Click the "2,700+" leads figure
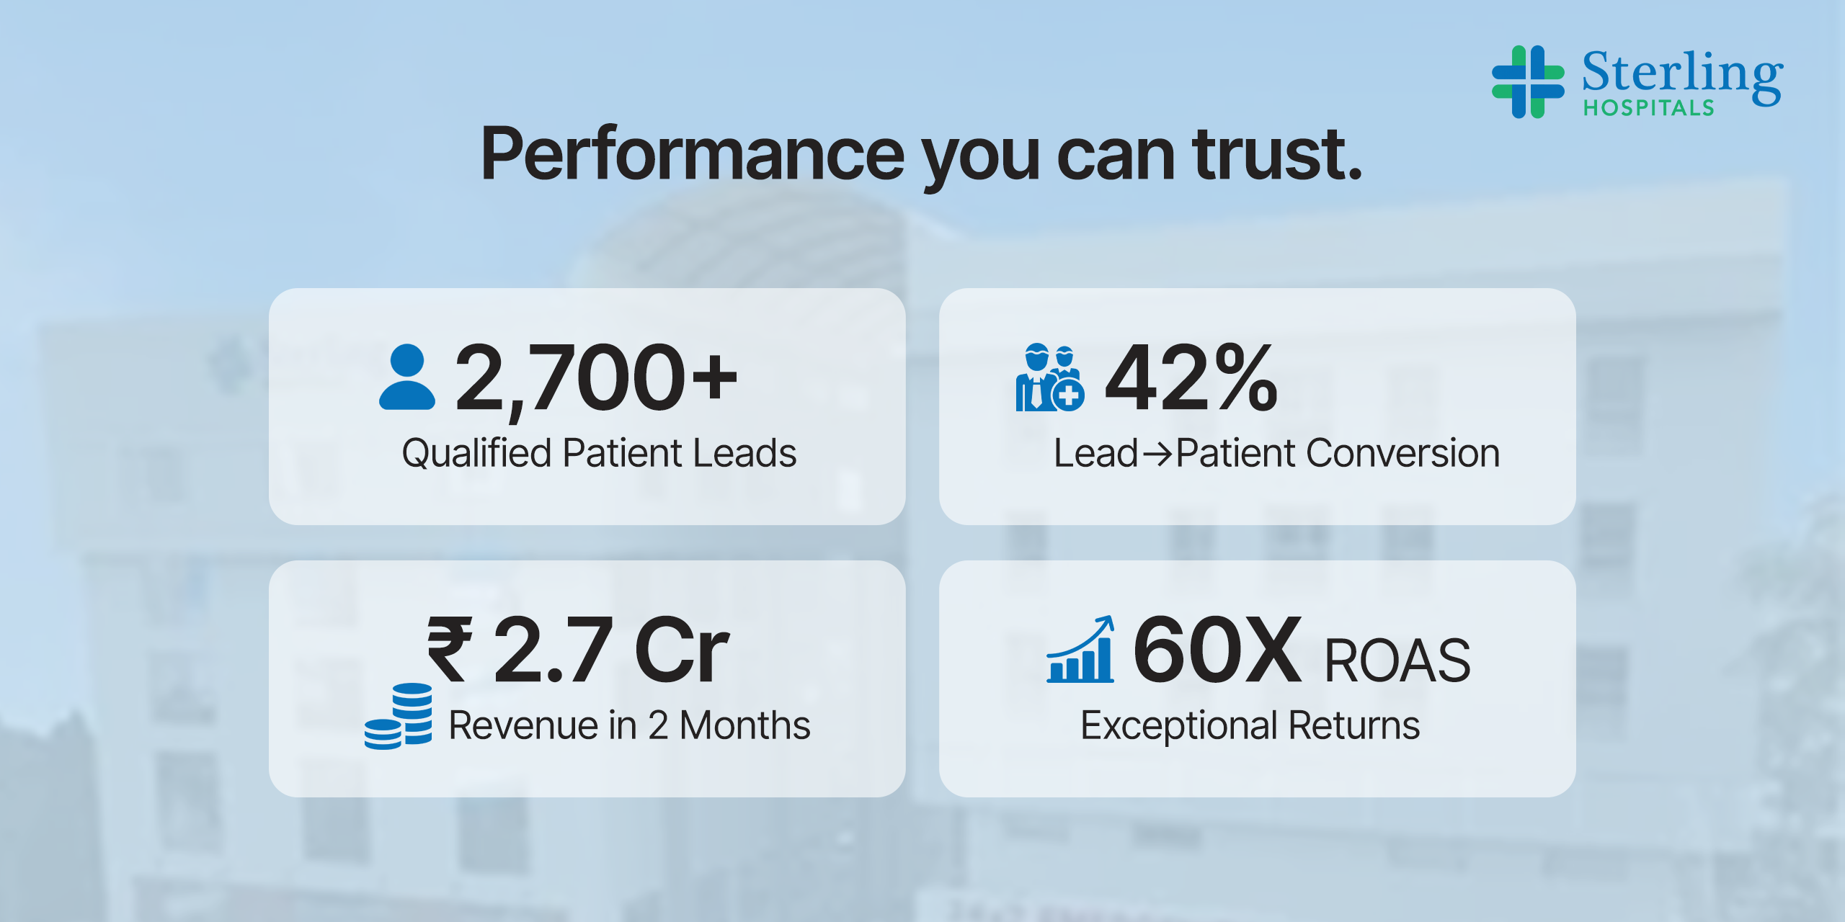Viewport: 1845px width, 922px height. pyautogui.click(x=596, y=379)
